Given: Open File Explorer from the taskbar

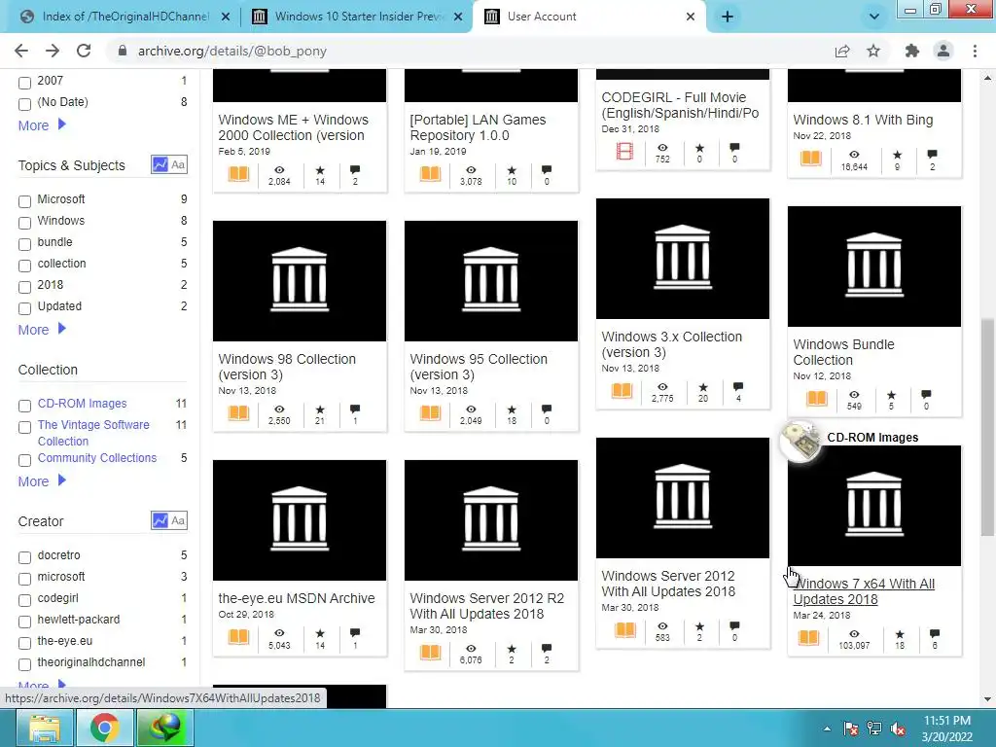Looking at the screenshot, I should pyautogui.click(x=45, y=728).
